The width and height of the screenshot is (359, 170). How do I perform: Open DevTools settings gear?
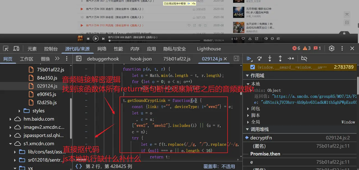coord(332,48)
